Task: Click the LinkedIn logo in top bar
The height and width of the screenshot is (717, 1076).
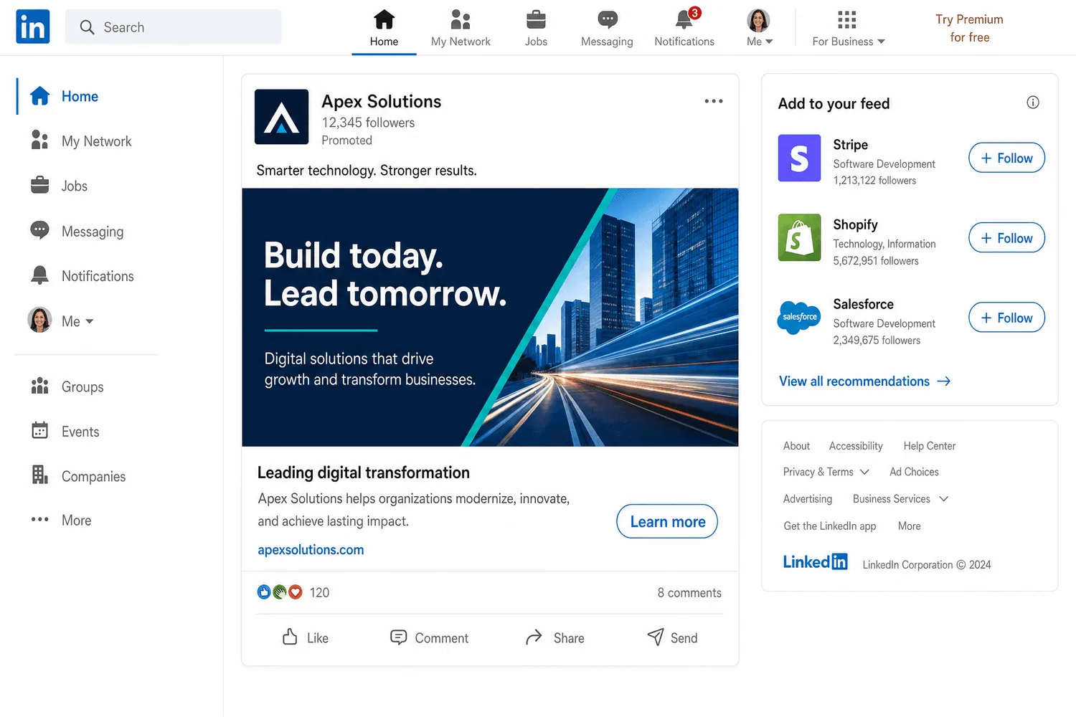Action: pos(33,27)
